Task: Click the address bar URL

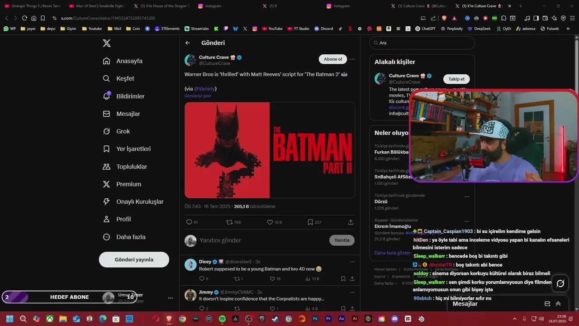Action: point(108,18)
